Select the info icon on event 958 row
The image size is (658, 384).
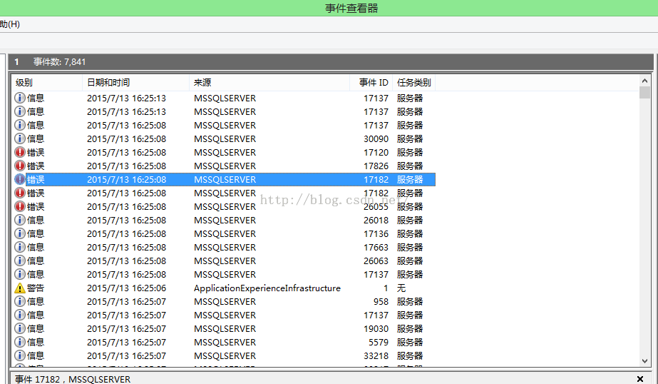click(20, 301)
